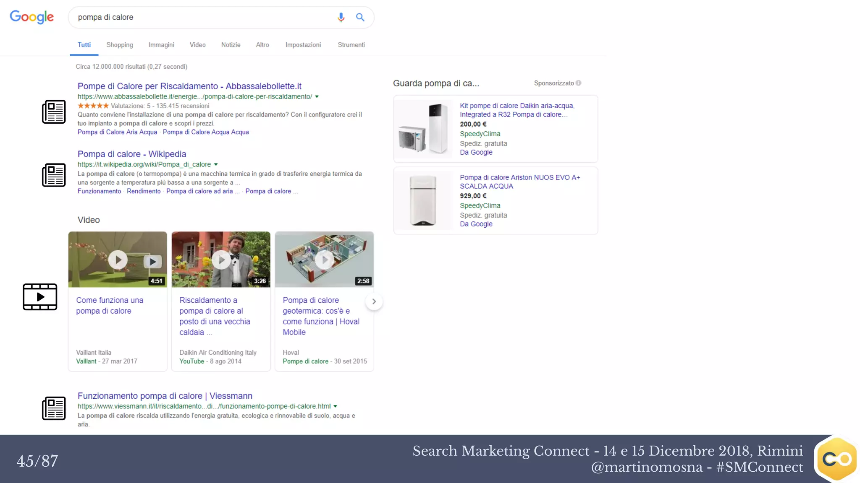
Task: Click the Vaillant source label
Action: 86,361
